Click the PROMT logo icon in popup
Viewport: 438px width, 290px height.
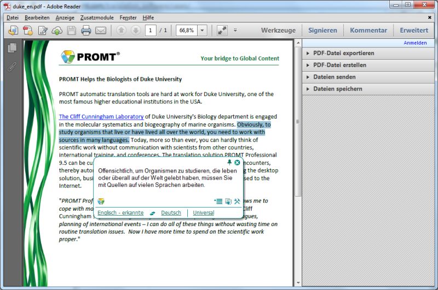(x=101, y=201)
